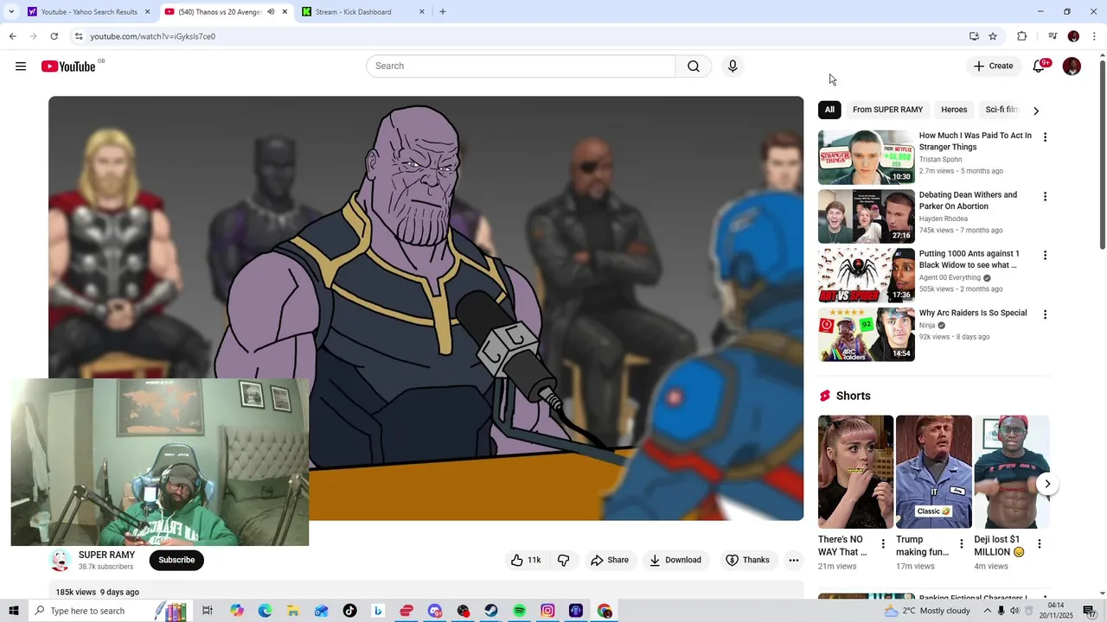
Task: Send Thanks to the creator
Action: tap(747, 560)
